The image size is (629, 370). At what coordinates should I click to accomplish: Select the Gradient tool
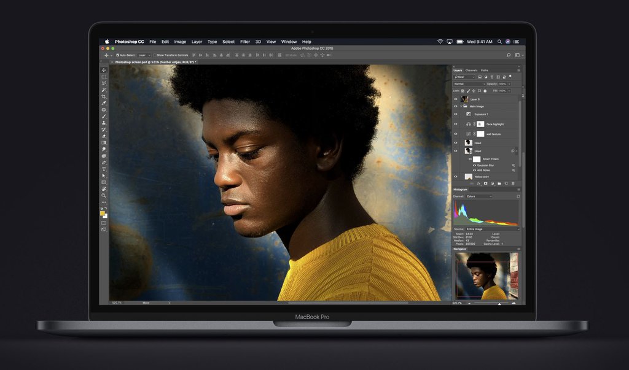[104, 143]
